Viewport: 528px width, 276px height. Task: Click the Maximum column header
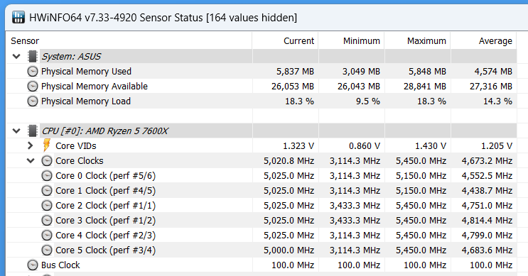(418, 41)
